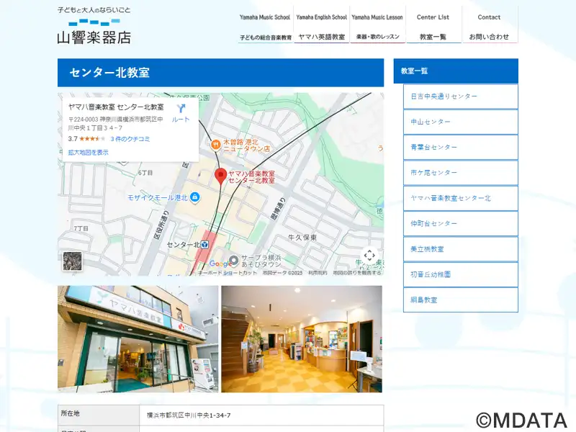Click the Asobi Town gray place marker
Image resolution: width=576 pixels, height=432 pixels.
233,261
